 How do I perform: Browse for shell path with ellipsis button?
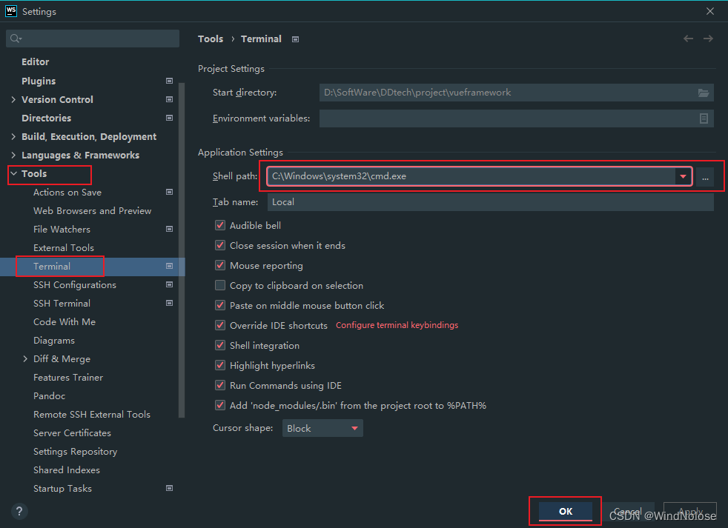706,176
